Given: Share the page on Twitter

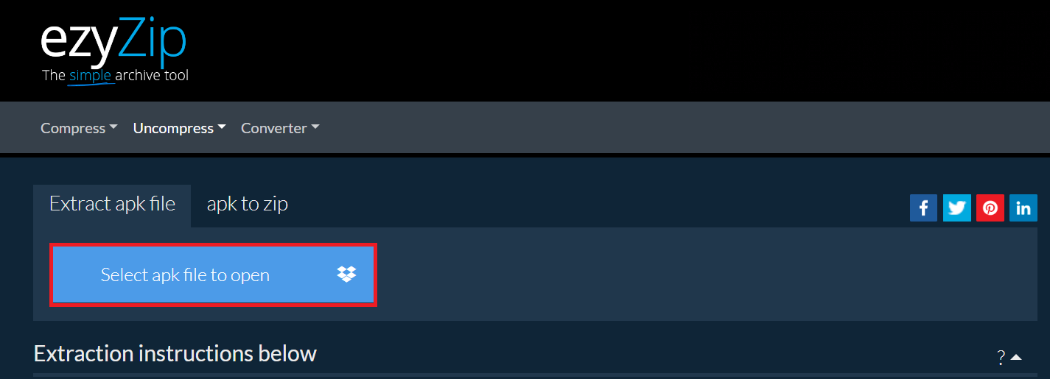Looking at the screenshot, I should pyautogui.click(x=957, y=208).
